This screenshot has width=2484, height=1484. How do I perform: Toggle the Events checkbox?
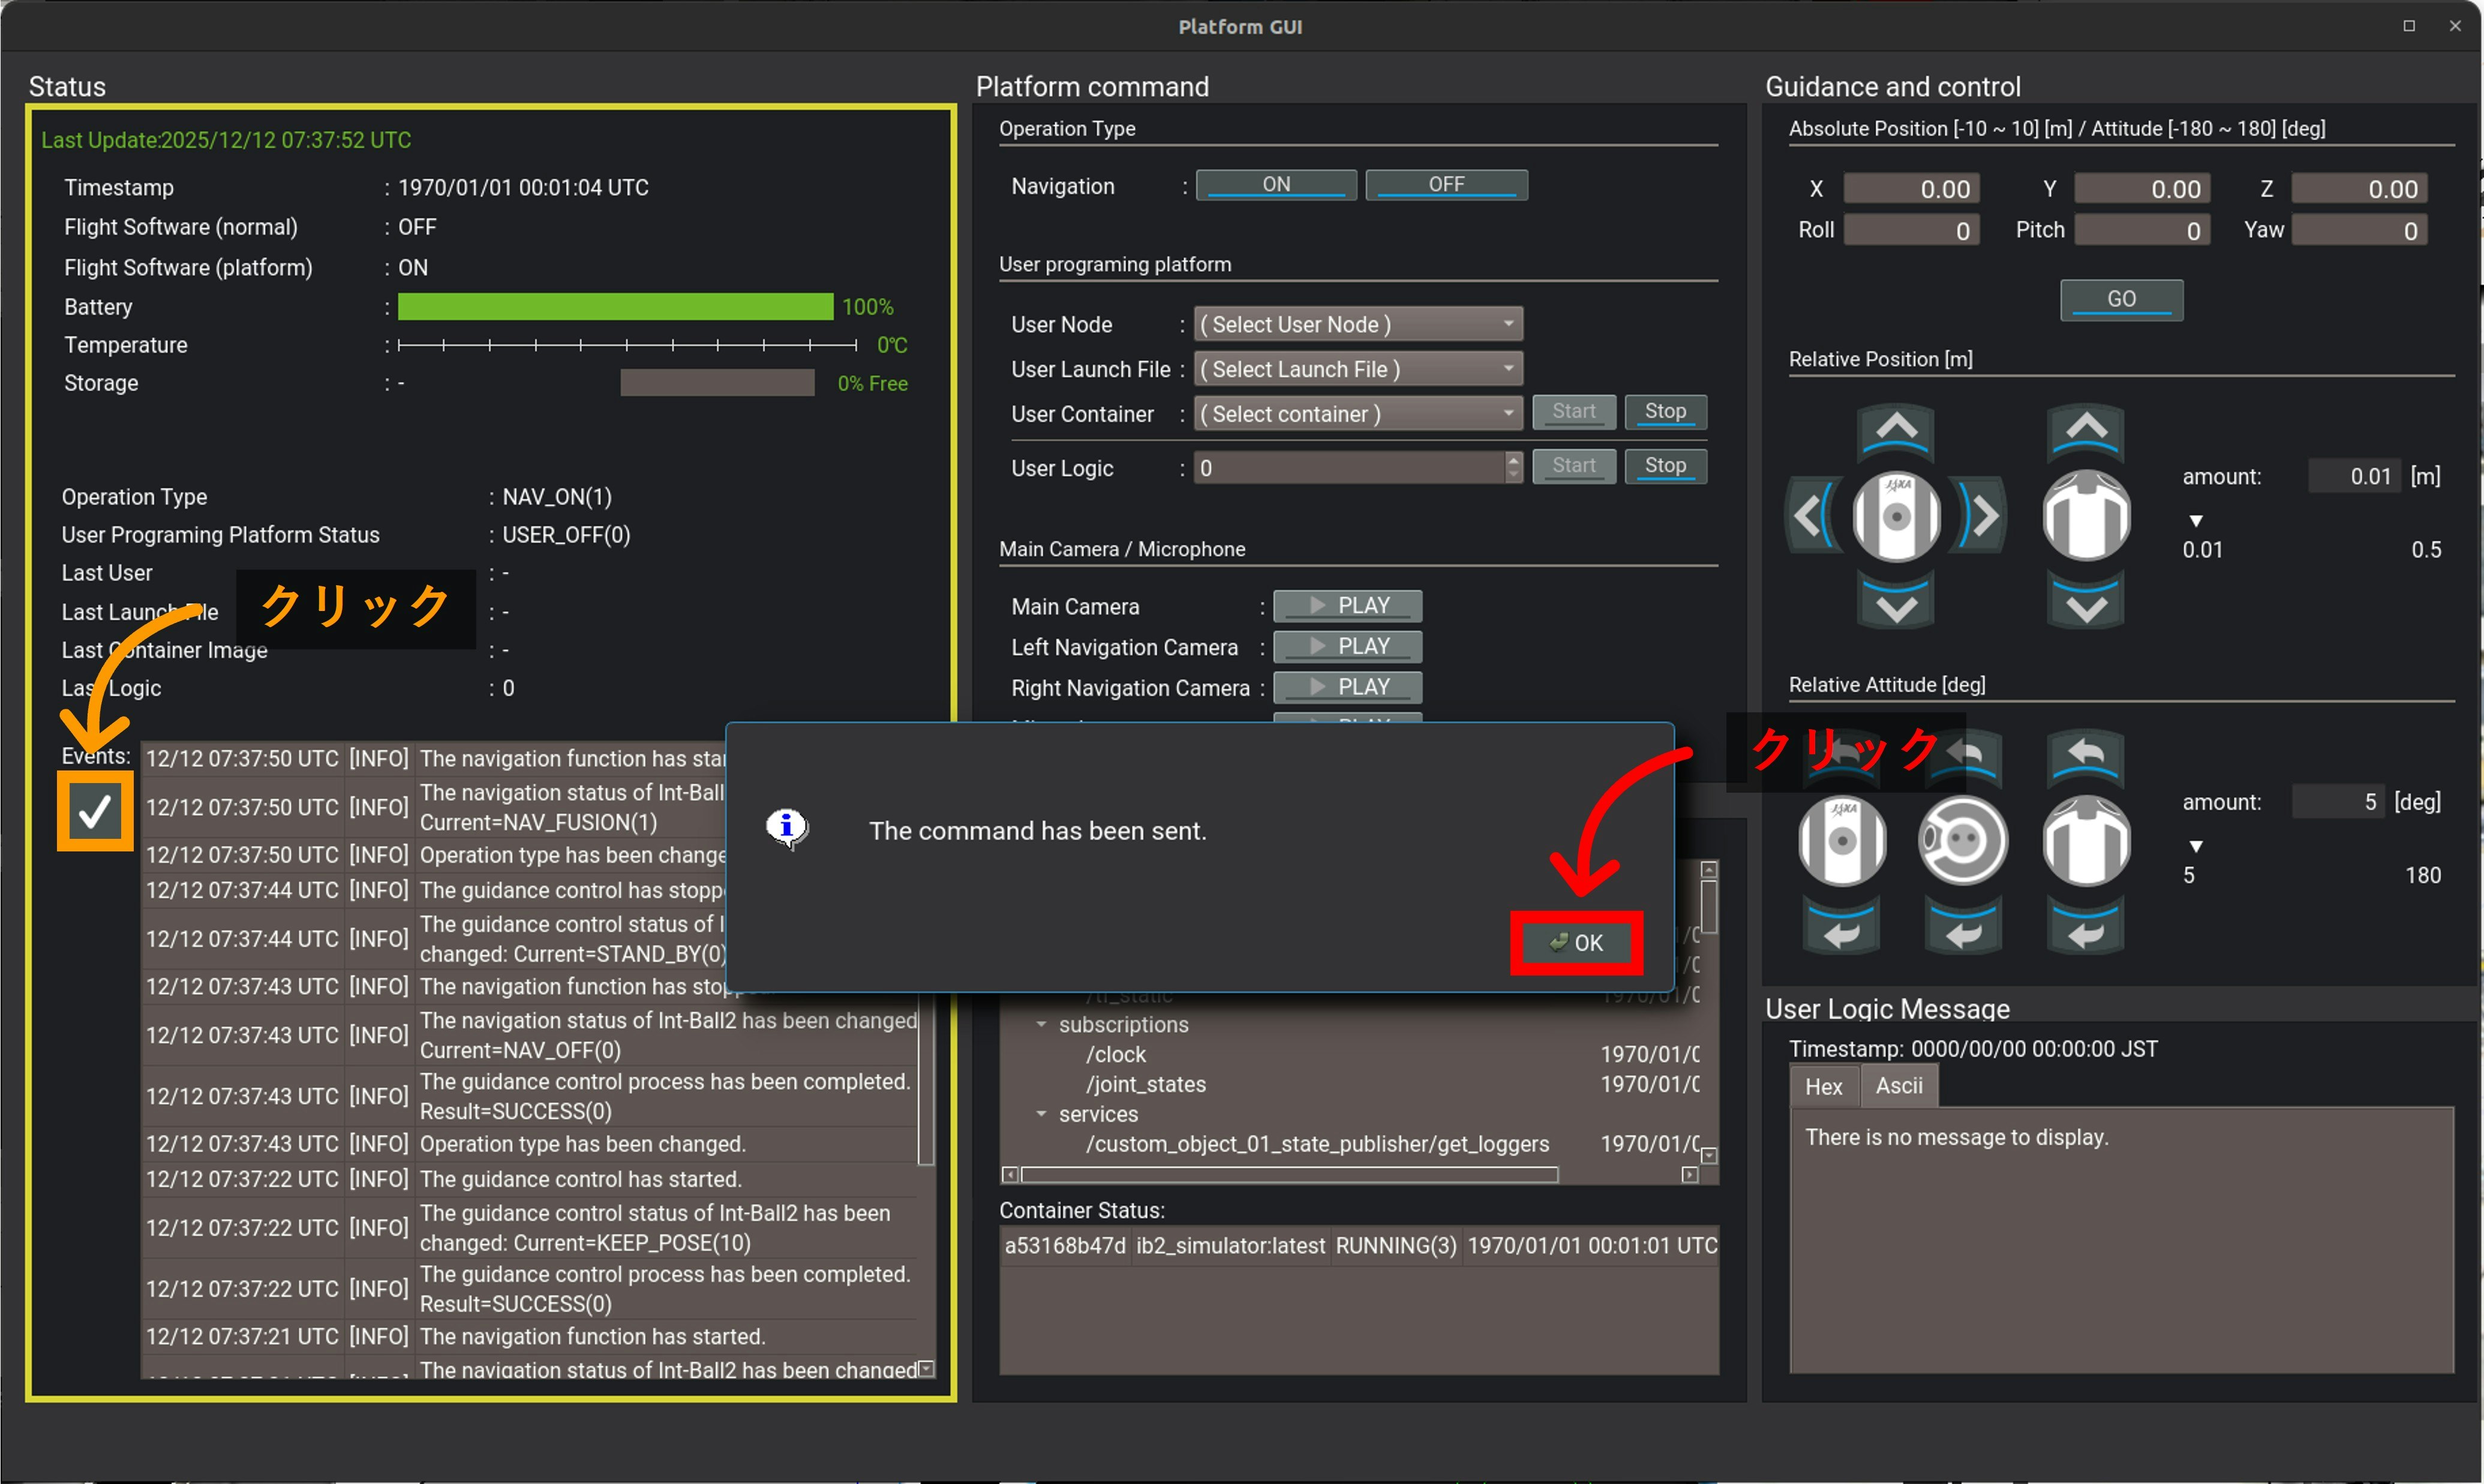point(95,811)
